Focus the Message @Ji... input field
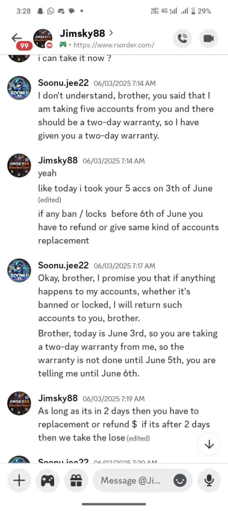228x511 pixels. point(130,480)
